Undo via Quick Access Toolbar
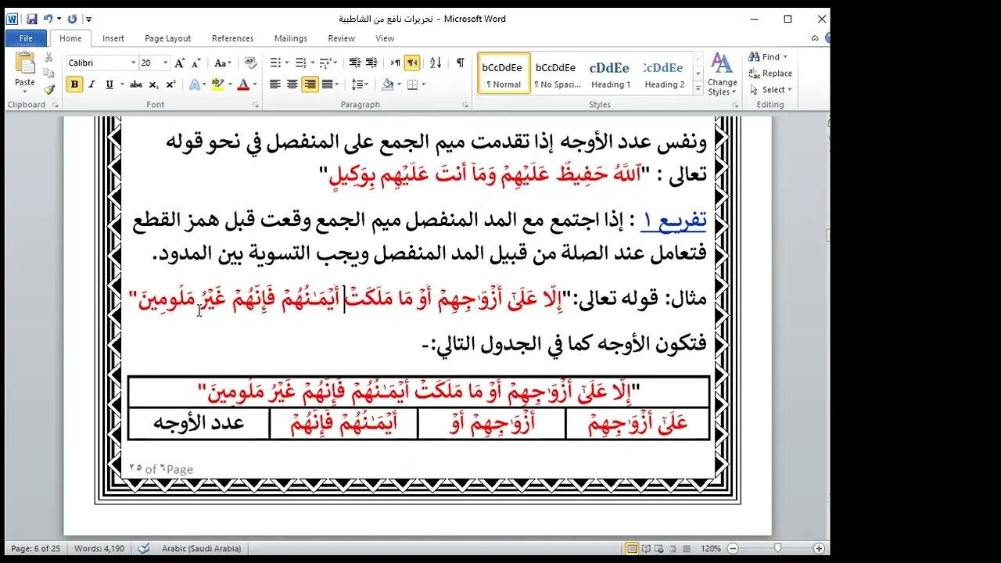 (48, 19)
